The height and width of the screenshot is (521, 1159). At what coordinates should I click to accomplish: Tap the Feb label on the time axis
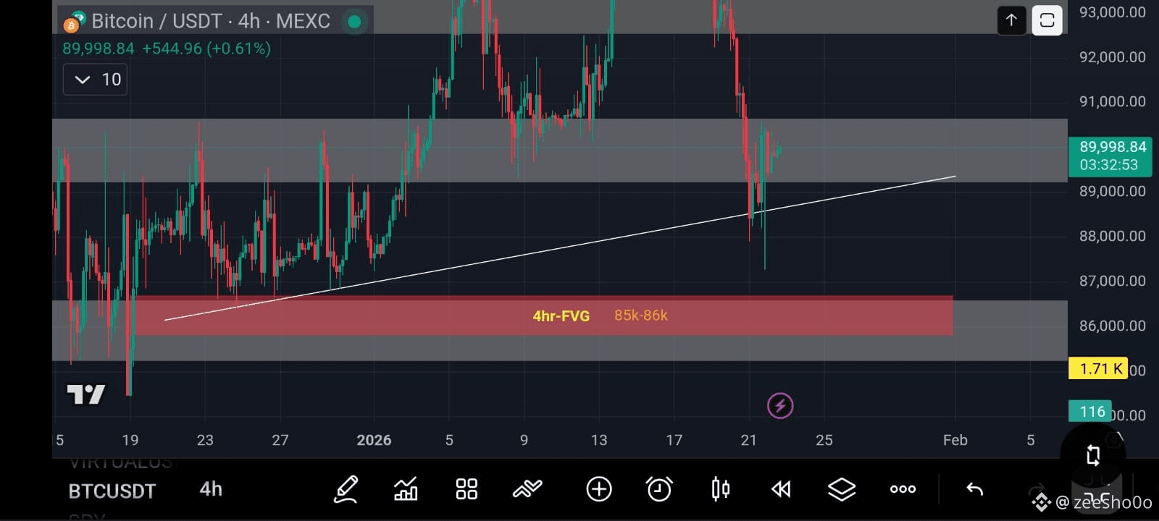955,440
